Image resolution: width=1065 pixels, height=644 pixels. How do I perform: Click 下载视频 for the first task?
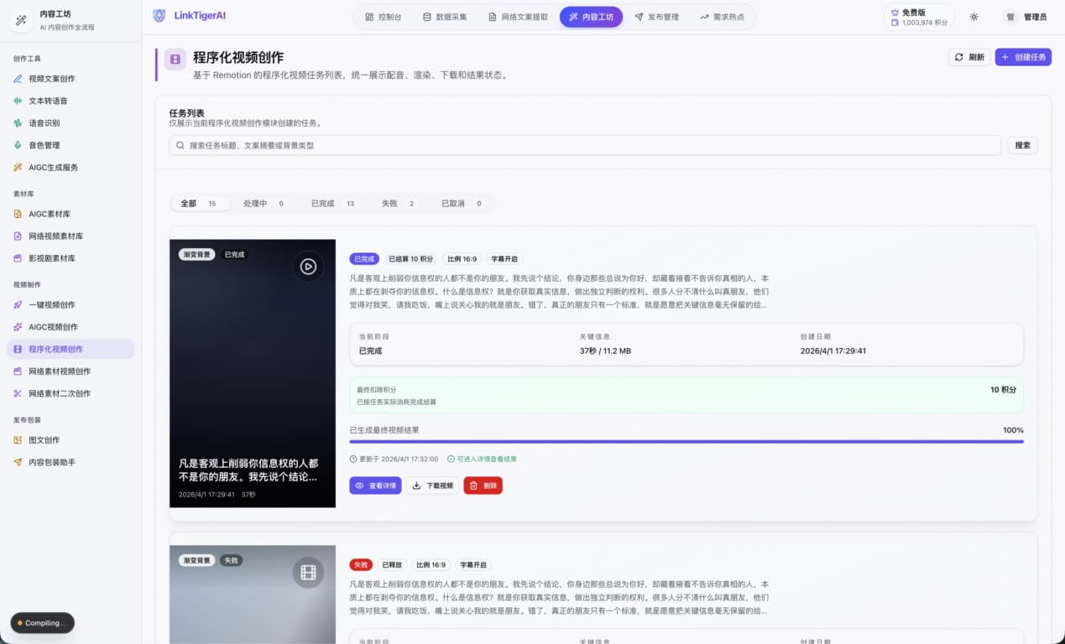coord(432,486)
